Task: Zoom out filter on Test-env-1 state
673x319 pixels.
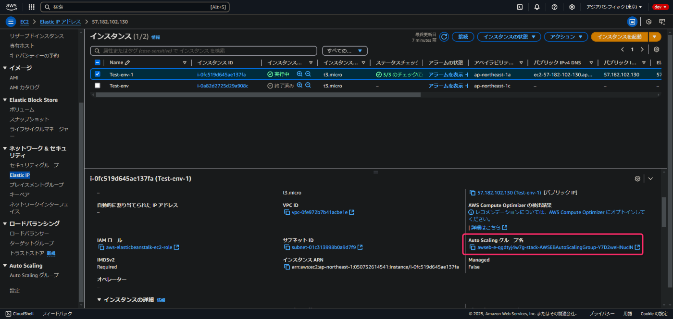Action: coord(308,74)
